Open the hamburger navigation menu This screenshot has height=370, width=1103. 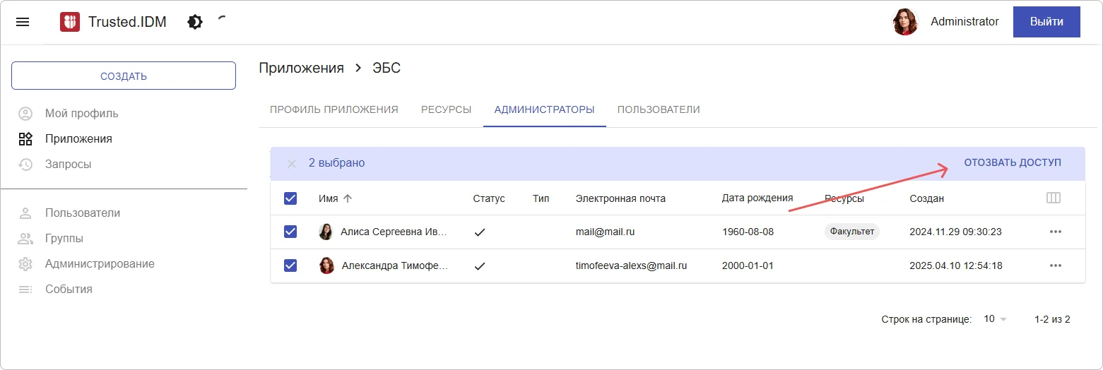pos(23,22)
